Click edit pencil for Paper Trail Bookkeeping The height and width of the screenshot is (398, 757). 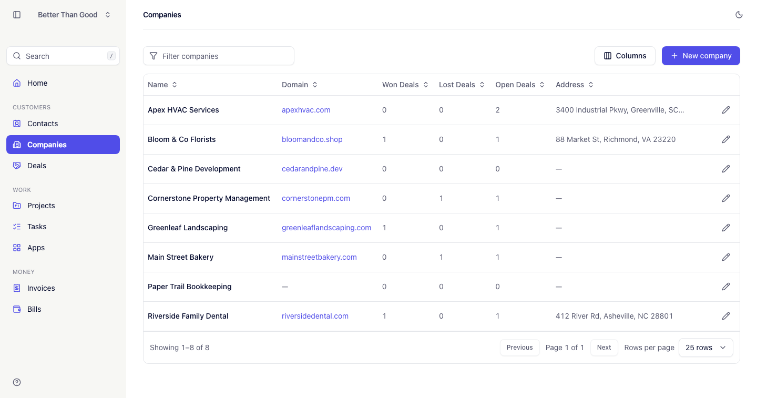(726, 287)
